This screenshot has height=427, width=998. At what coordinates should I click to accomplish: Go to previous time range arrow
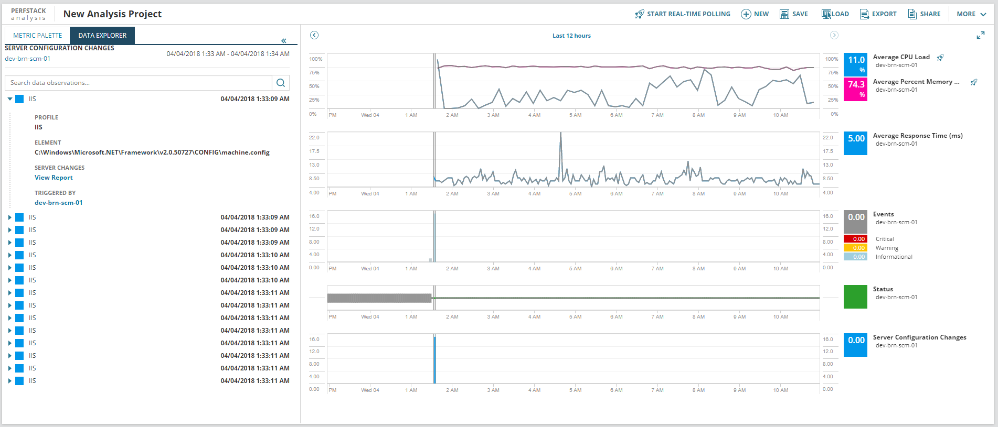pos(314,35)
